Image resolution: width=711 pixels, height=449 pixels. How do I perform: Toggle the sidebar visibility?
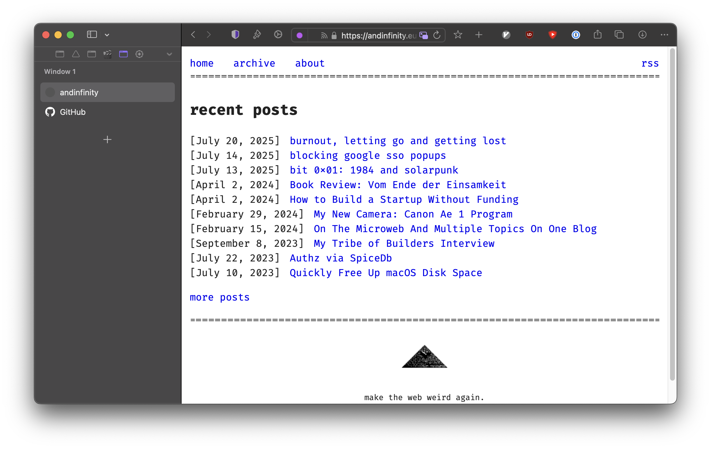click(x=92, y=35)
